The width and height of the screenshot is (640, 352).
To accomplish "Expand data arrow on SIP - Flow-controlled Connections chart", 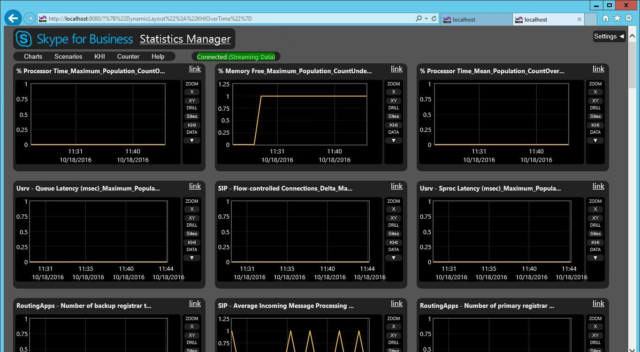I will (393, 258).
